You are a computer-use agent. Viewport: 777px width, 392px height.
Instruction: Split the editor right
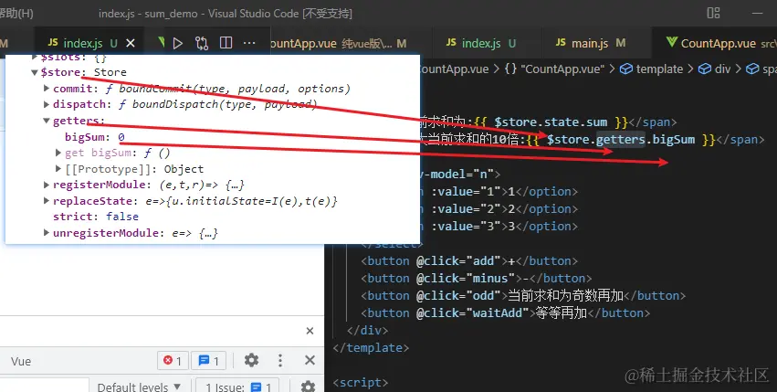click(226, 43)
